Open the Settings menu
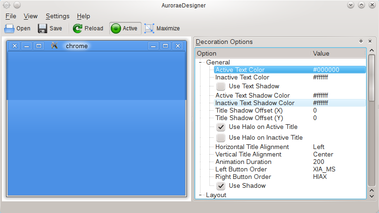379x213 pixels. [x=57, y=16]
